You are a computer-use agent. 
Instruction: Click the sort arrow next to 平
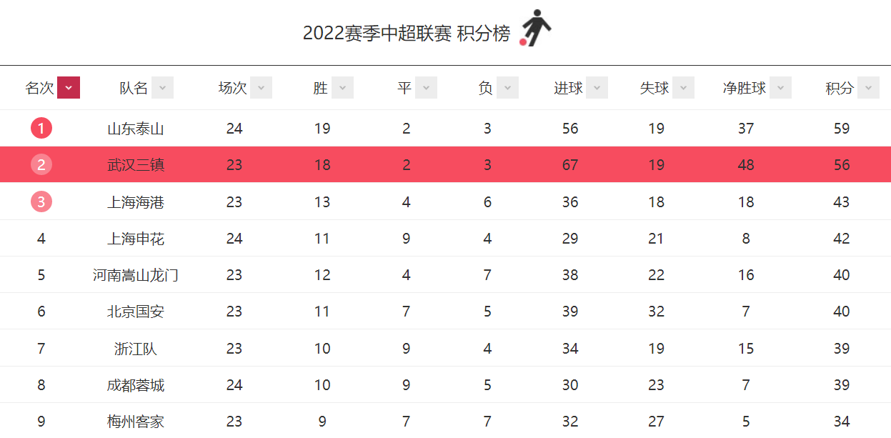(x=426, y=88)
